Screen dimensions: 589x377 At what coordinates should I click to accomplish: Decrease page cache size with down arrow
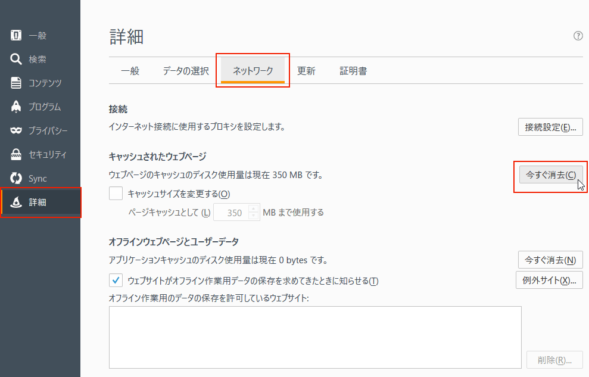click(253, 216)
